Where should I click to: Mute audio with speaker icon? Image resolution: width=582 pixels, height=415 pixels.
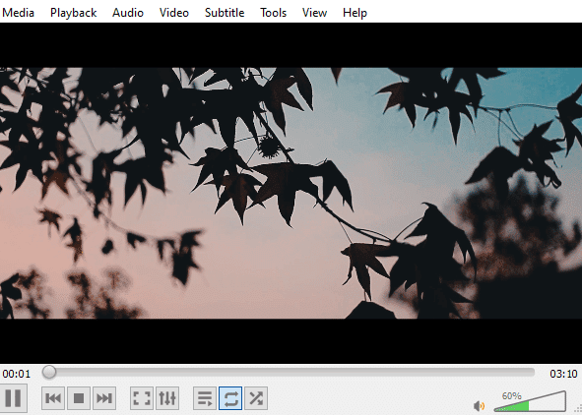tap(480, 406)
